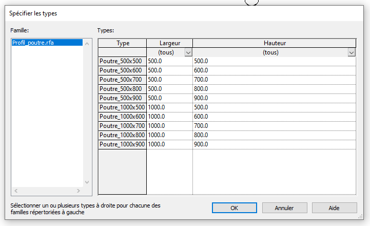Image resolution: width=370 pixels, height=226 pixels.
Task: Open help with the Aide button
Action: [x=334, y=208]
